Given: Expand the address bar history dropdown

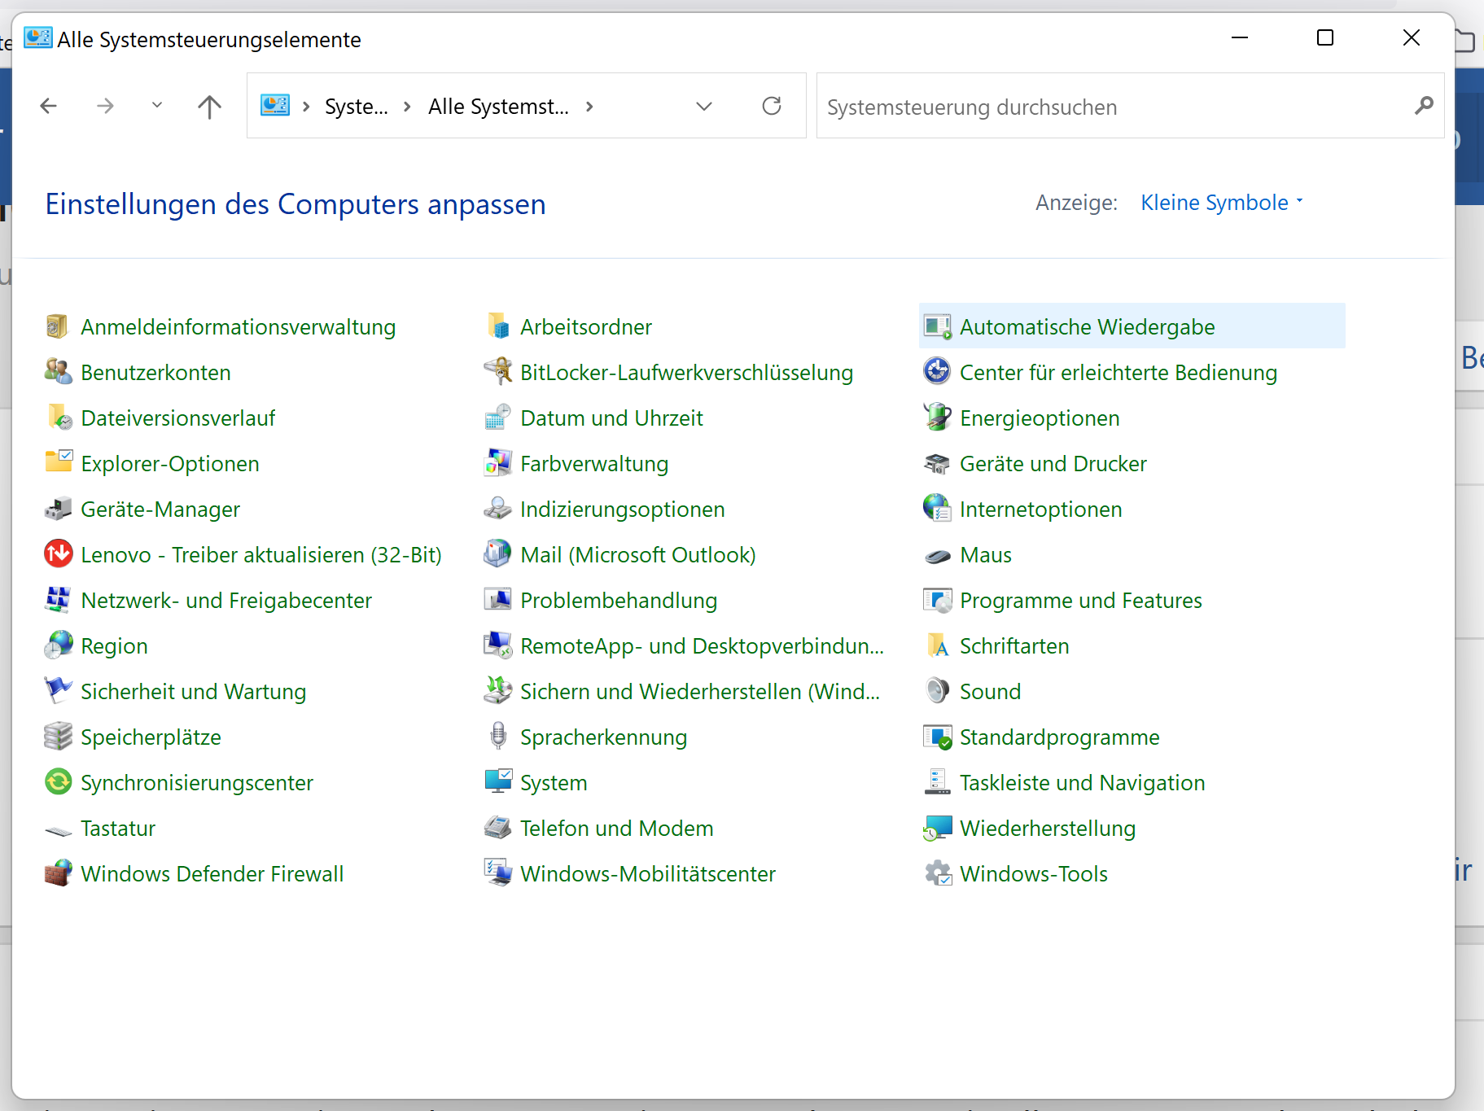Looking at the screenshot, I should click(x=704, y=106).
